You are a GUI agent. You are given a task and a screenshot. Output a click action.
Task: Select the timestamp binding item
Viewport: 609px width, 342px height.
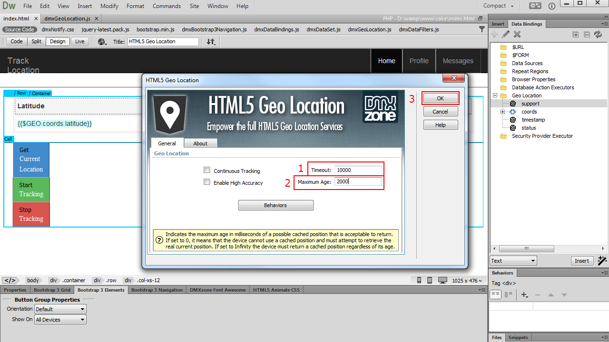click(533, 120)
